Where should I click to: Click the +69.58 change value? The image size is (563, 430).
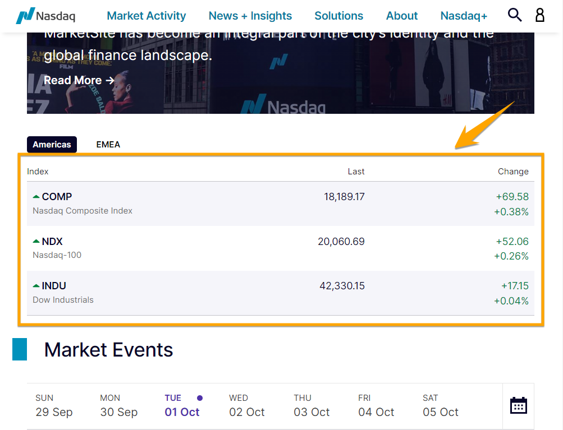pos(512,197)
